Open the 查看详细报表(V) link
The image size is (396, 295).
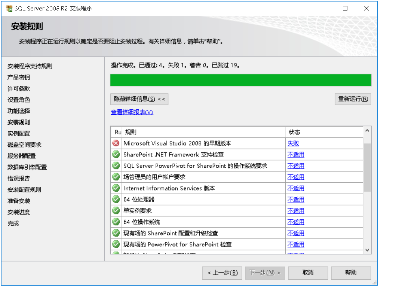132,112
